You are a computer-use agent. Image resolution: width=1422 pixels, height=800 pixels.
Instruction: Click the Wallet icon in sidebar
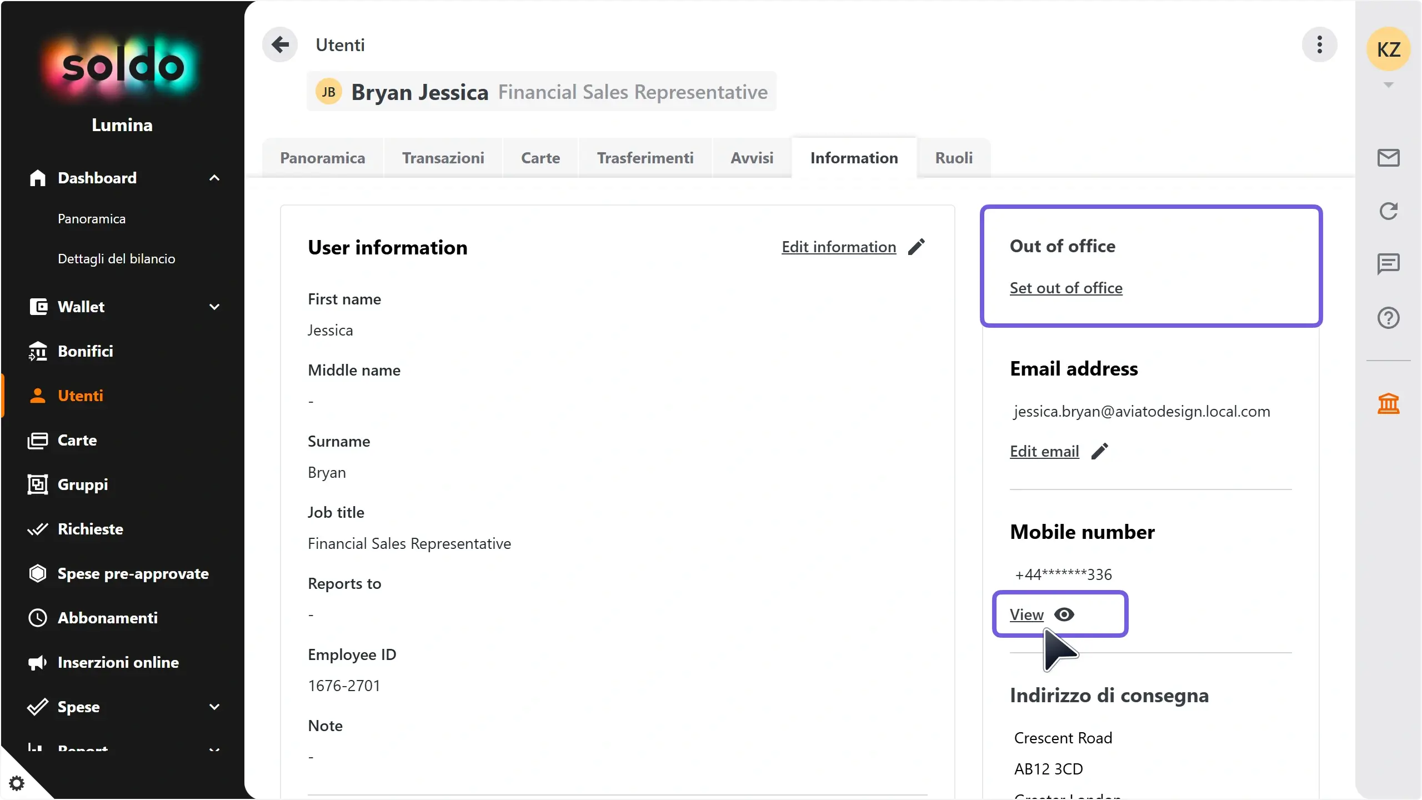point(38,307)
